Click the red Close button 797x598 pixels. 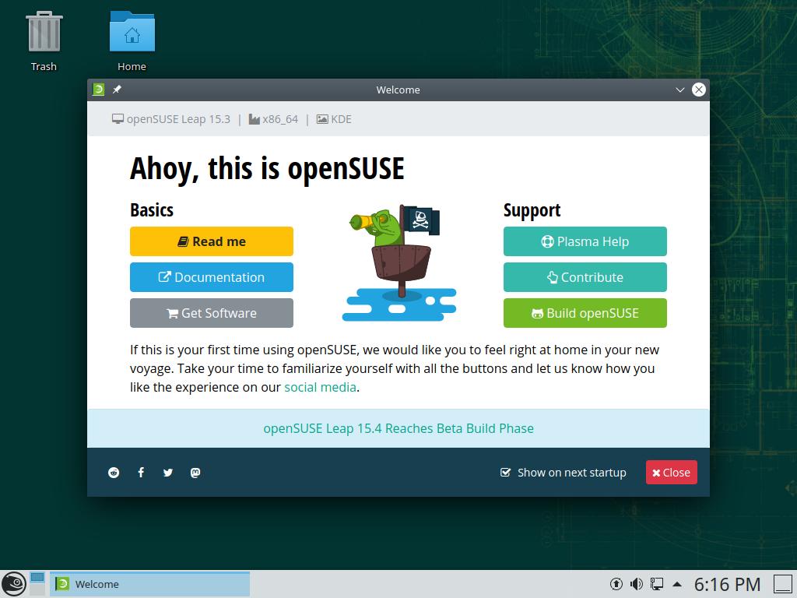672,473
